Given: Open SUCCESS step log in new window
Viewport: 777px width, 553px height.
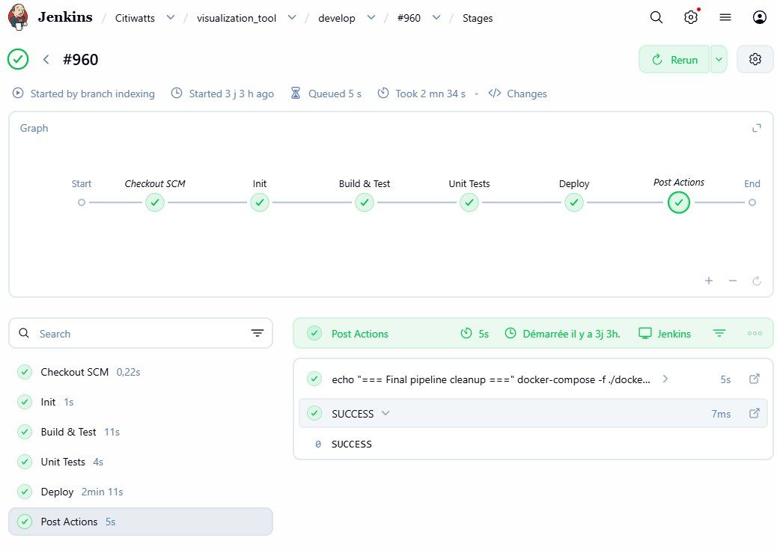Looking at the screenshot, I should [755, 413].
